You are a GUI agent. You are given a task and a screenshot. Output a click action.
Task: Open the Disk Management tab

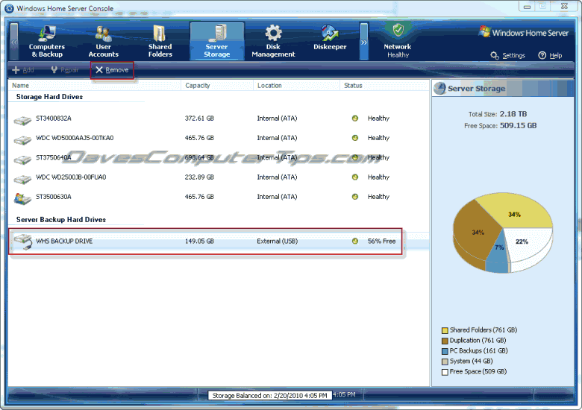(273, 42)
